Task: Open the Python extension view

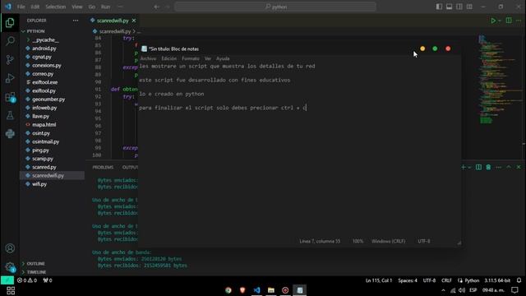Action: click(x=10, y=133)
